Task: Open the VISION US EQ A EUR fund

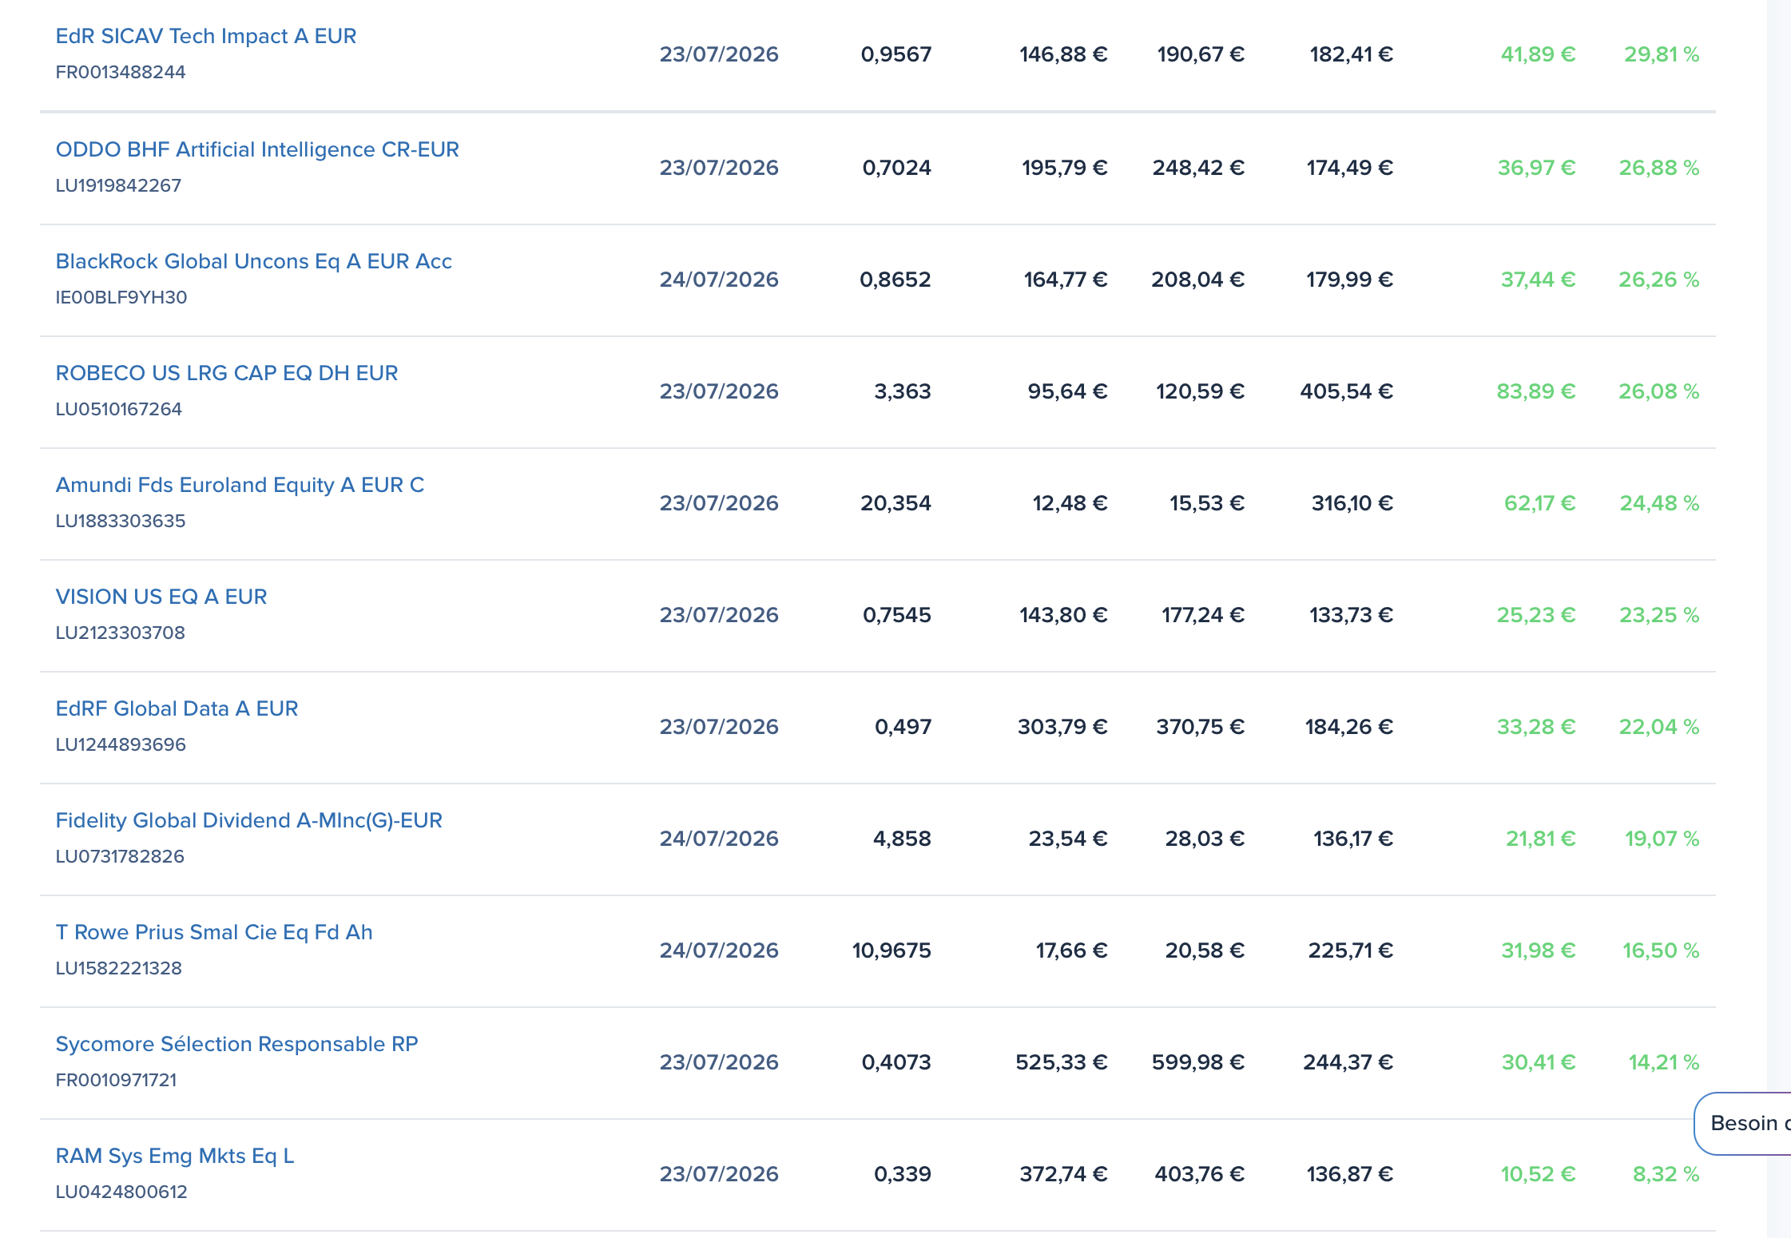Action: 161,597
